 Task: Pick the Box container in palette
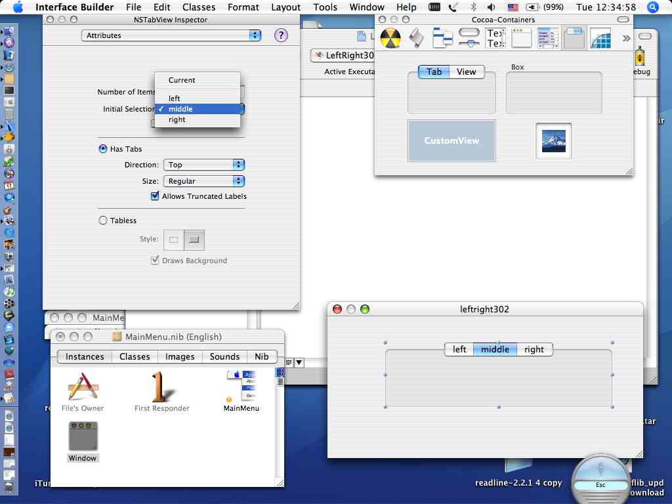coord(554,93)
